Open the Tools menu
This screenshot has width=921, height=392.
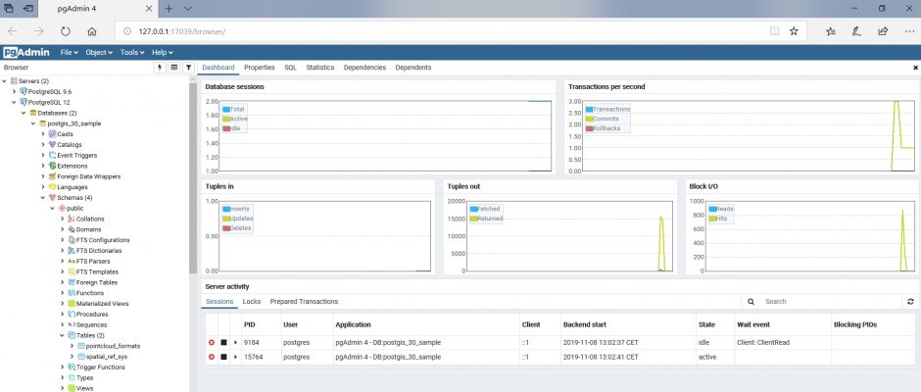click(130, 51)
